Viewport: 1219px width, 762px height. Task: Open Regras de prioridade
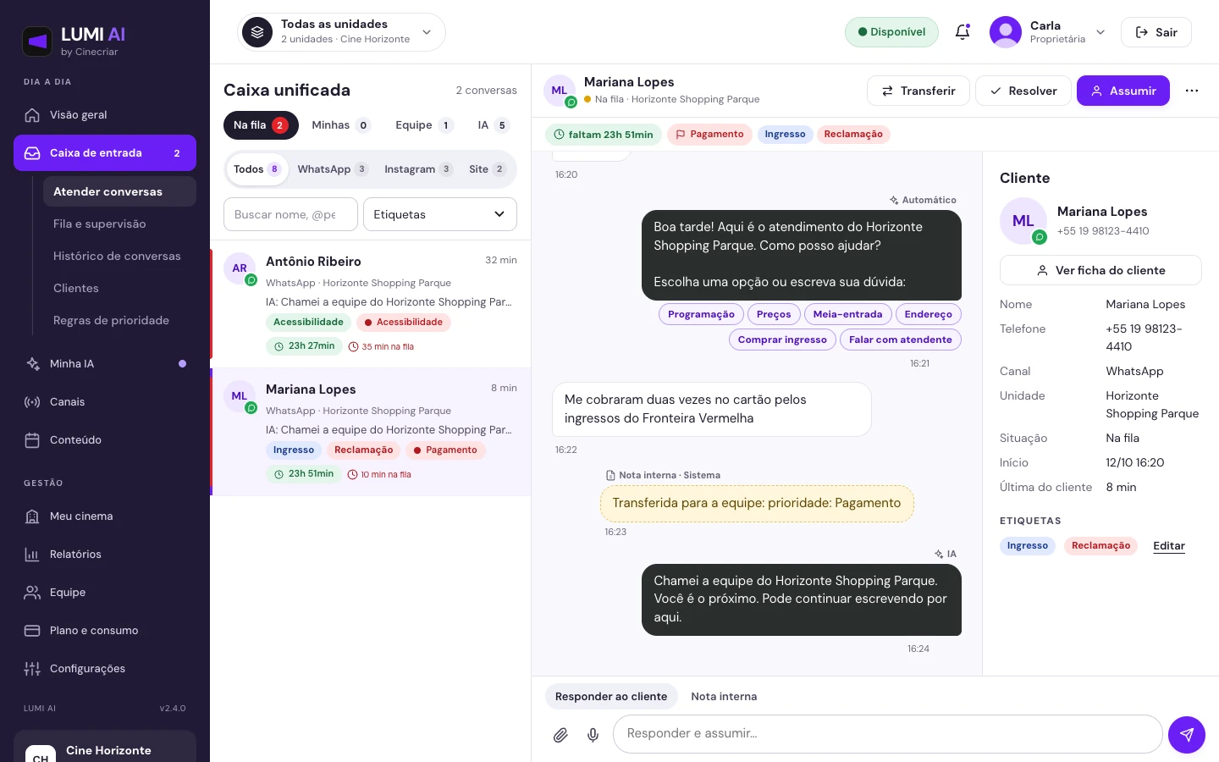pyautogui.click(x=119, y=321)
